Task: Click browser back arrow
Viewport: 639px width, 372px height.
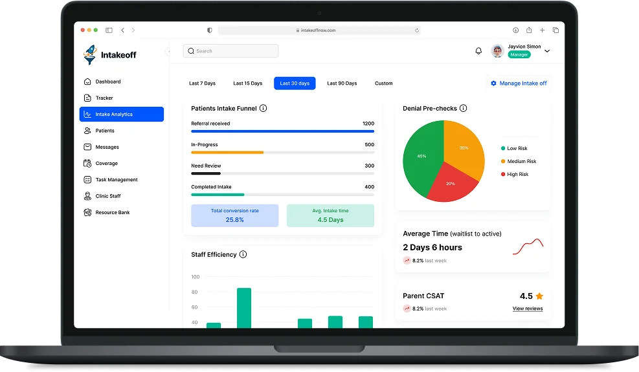Action: [122, 30]
